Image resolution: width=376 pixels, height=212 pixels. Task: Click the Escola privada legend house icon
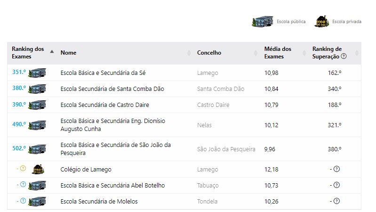[321, 21]
